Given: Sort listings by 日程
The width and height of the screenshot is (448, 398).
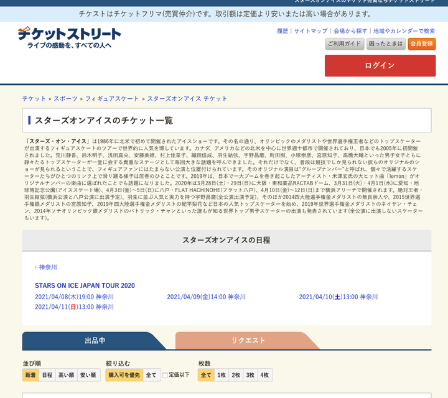Looking at the screenshot, I should [x=47, y=375].
